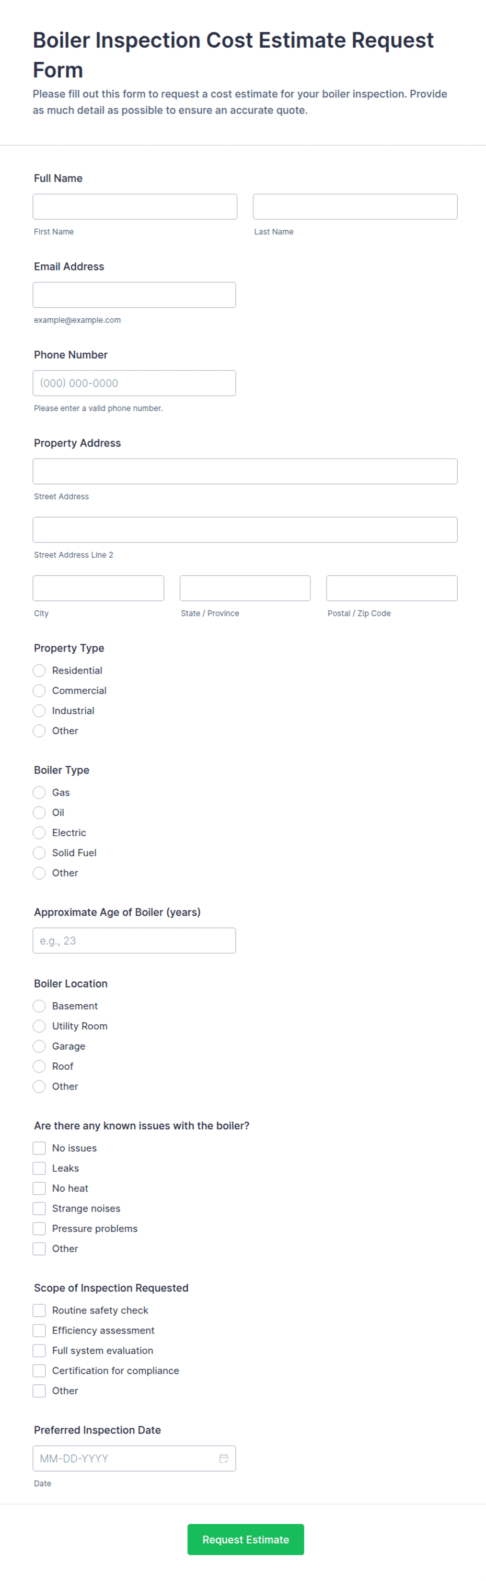Choose Roof as boiler location
Viewport: 486px width, 1581px height.
(39, 1066)
